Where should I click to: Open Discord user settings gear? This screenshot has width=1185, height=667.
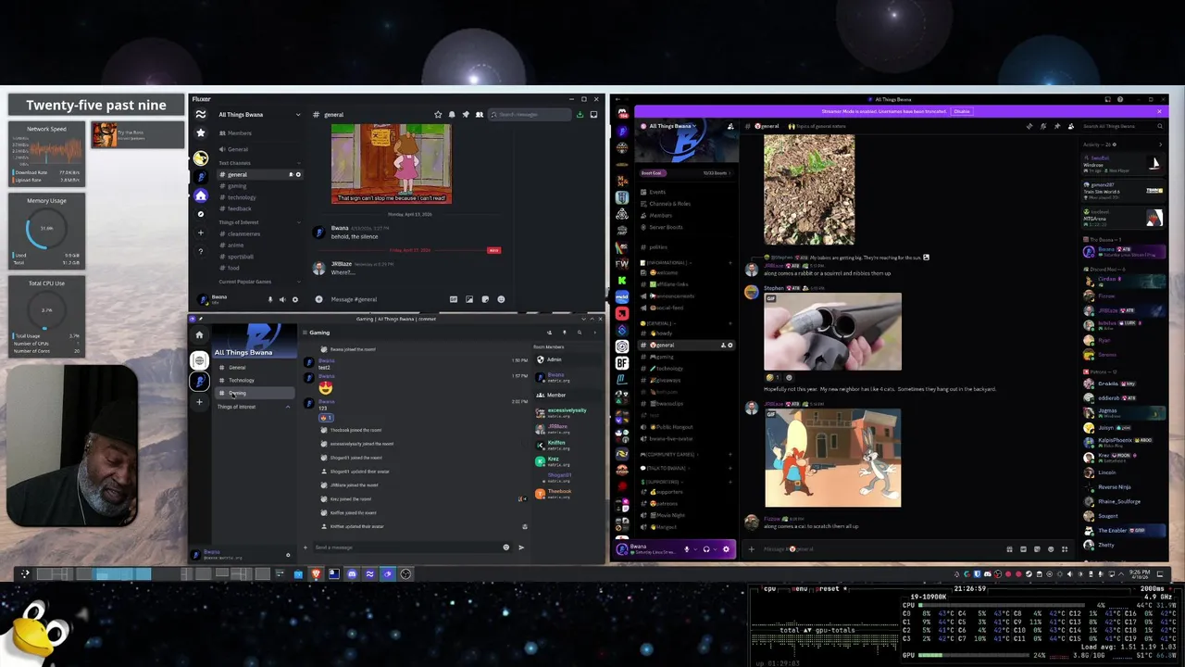click(725, 549)
